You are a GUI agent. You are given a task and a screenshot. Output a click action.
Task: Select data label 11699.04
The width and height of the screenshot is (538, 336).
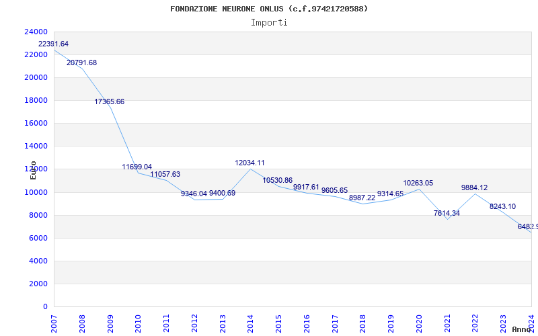coord(137,167)
